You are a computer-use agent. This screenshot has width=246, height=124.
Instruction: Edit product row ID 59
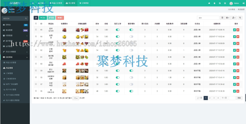coord(235,71)
